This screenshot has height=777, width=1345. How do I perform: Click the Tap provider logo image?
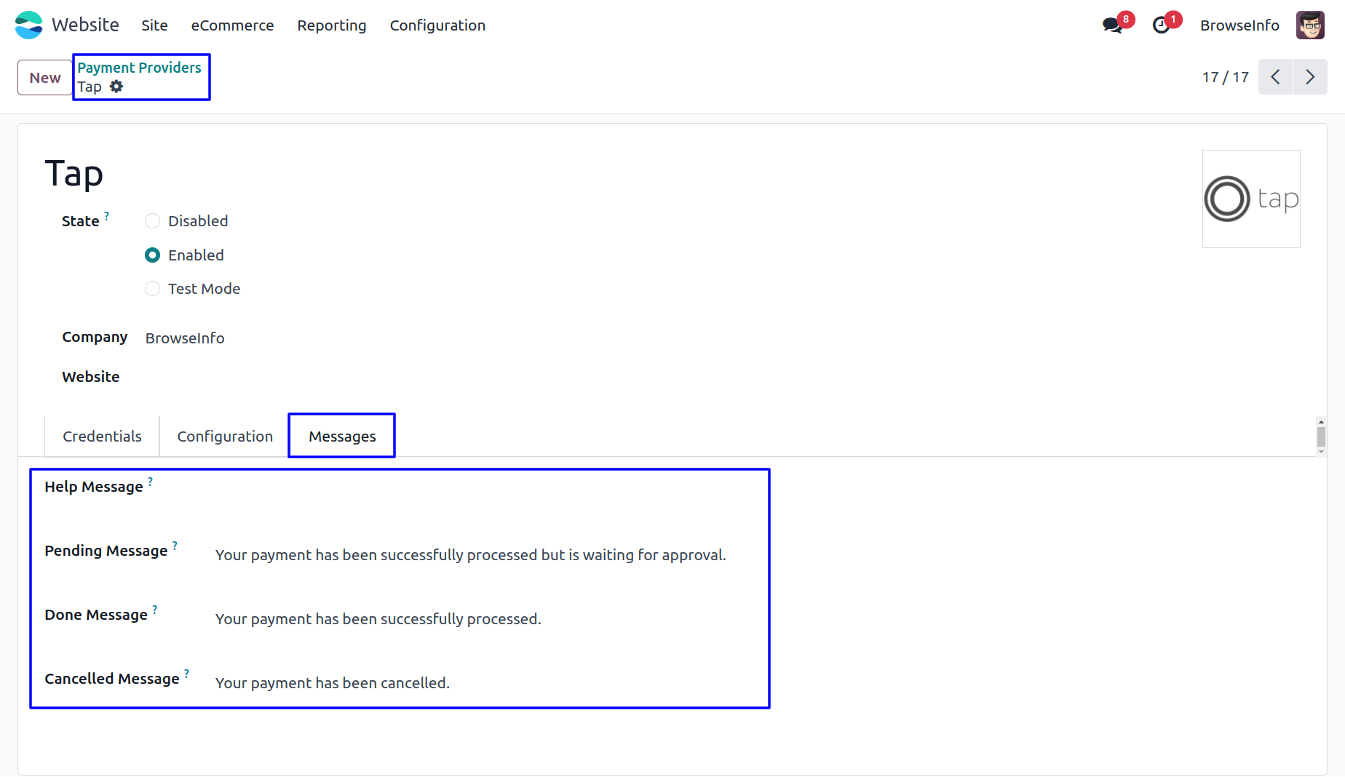[1251, 199]
